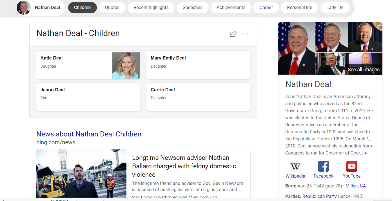Click the Born: Aug 25, 1942 text
Viewport: 392px width, 201px height.
click(314, 186)
